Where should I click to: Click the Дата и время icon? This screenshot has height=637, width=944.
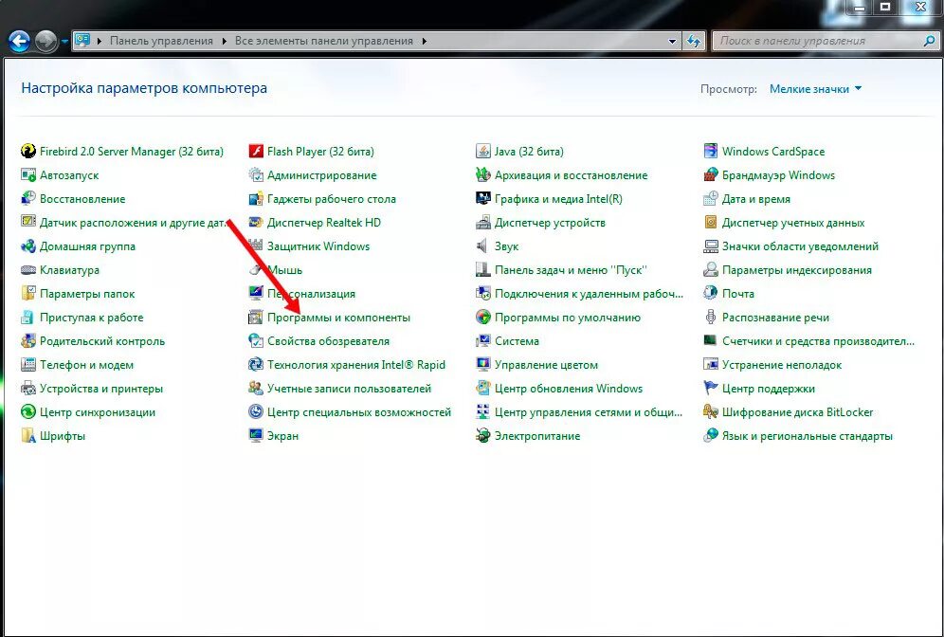pyautogui.click(x=711, y=199)
